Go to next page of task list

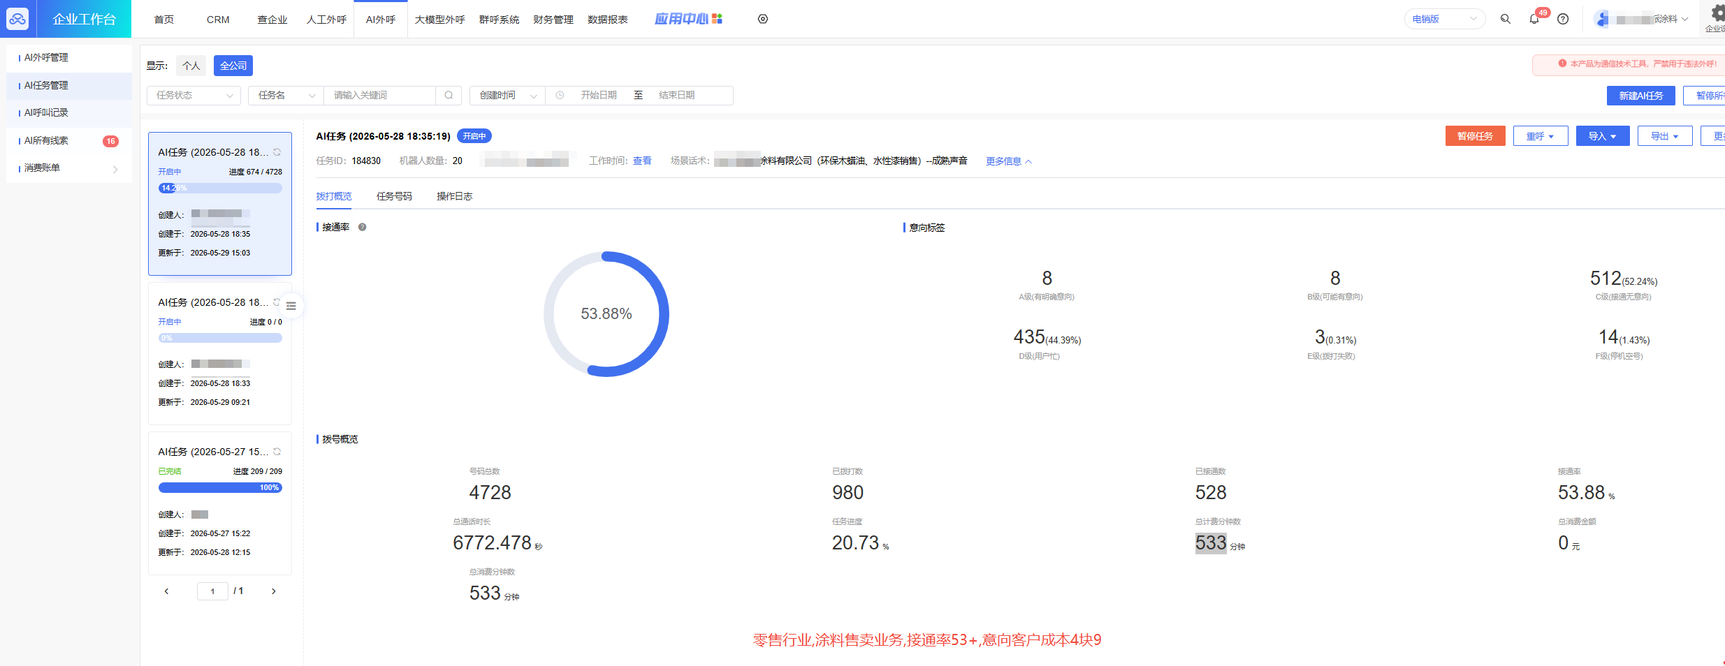(x=274, y=591)
